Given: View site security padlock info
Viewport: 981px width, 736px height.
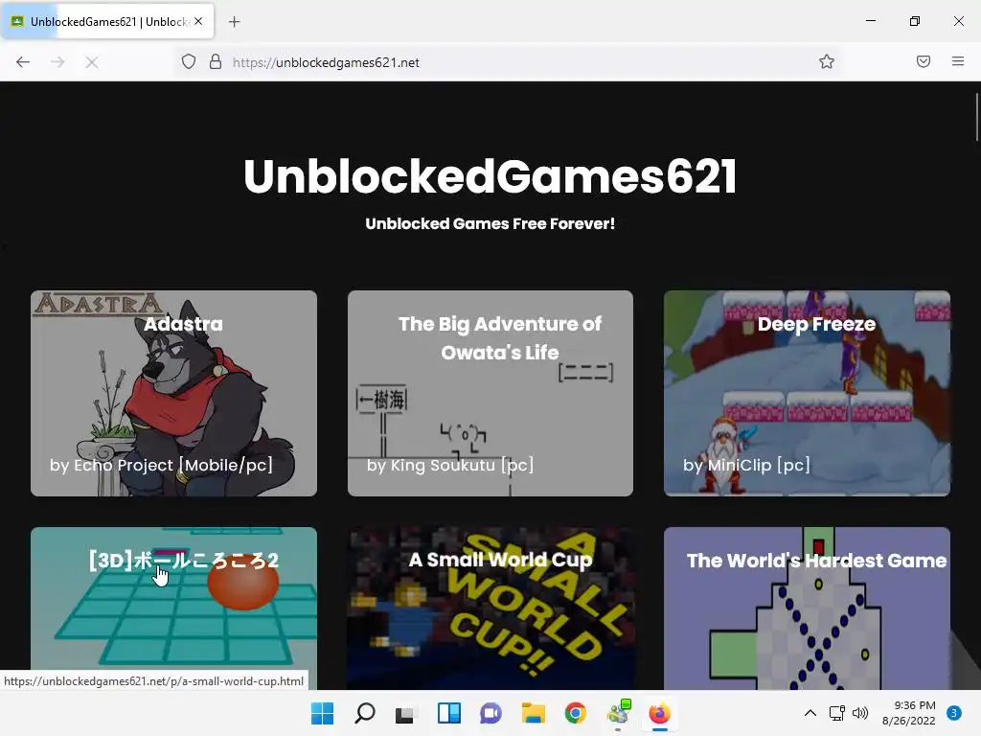Looking at the screenshot, I should tap(216, 62).
